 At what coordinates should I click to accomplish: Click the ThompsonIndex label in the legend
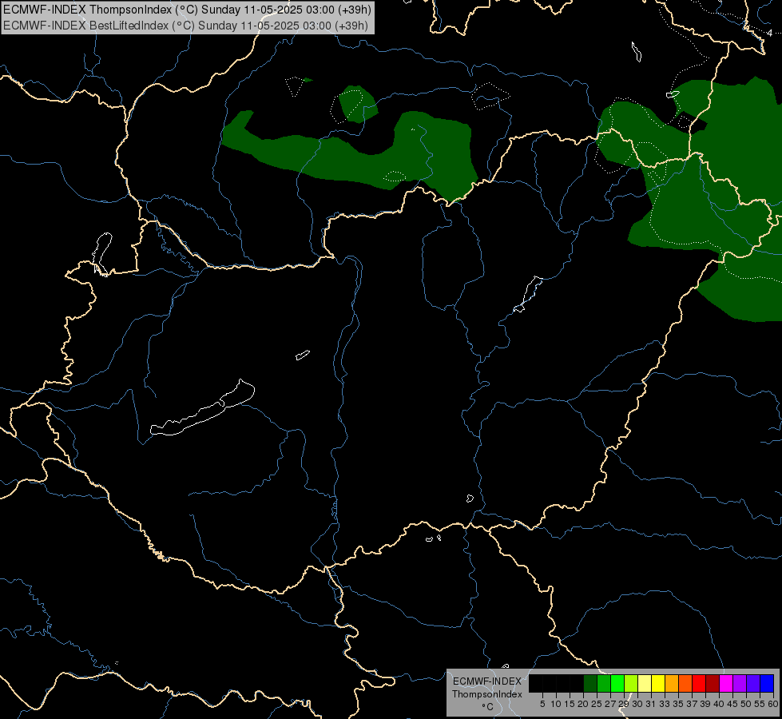(487, 694)
